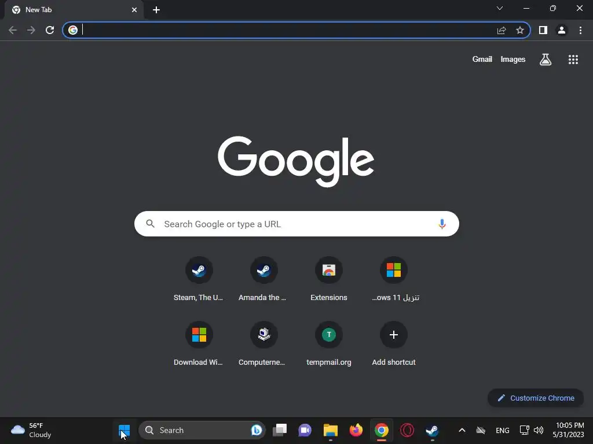Click the OneDrive cloud tray icon
This screenshot has height=444, width=593.
click(x=481, y=430)
